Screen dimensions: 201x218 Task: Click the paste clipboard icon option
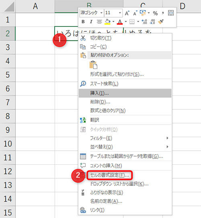[x=93, y=65]
